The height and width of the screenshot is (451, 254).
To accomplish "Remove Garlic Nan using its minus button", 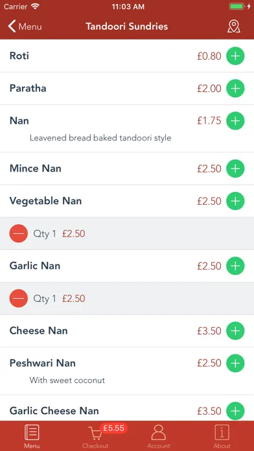I will [x=19, y=299].
